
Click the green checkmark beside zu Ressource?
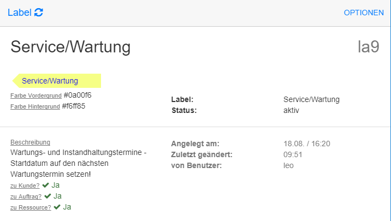57,207
